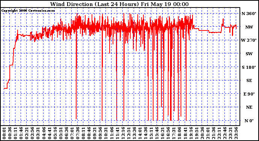Viewport: 259px width, 141px height.
Task: Click the 19:51 time label
Action: [x=196, y=133]
